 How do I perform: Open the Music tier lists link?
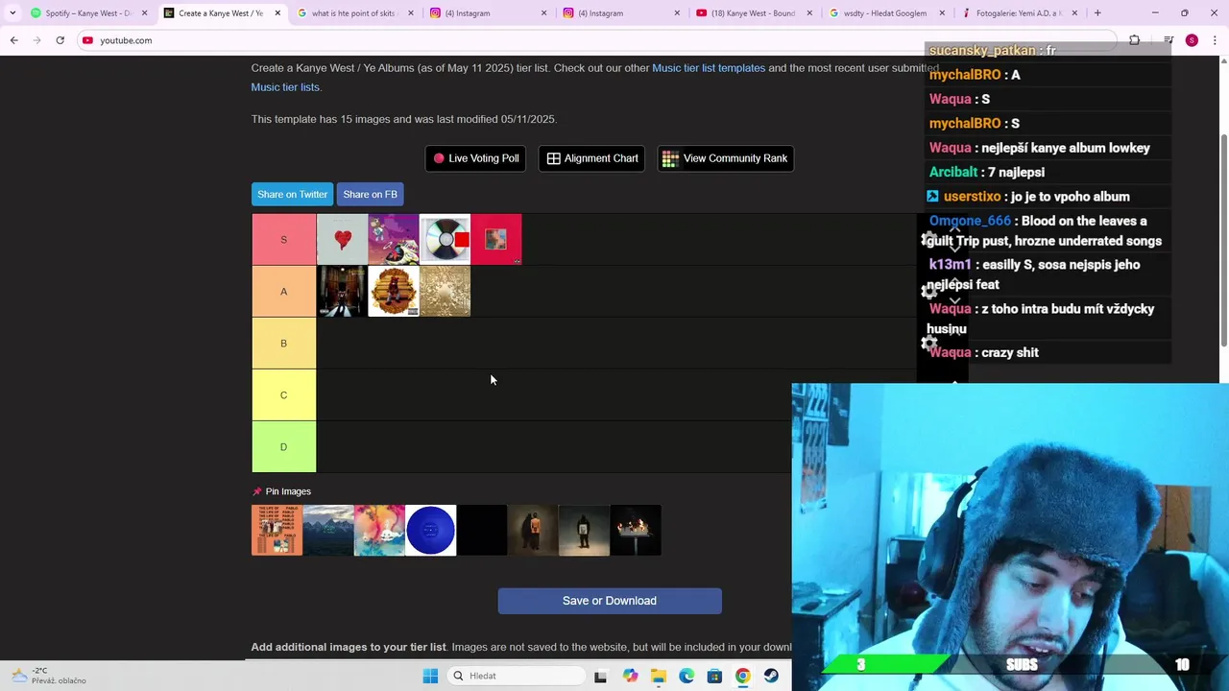(285, 87)
